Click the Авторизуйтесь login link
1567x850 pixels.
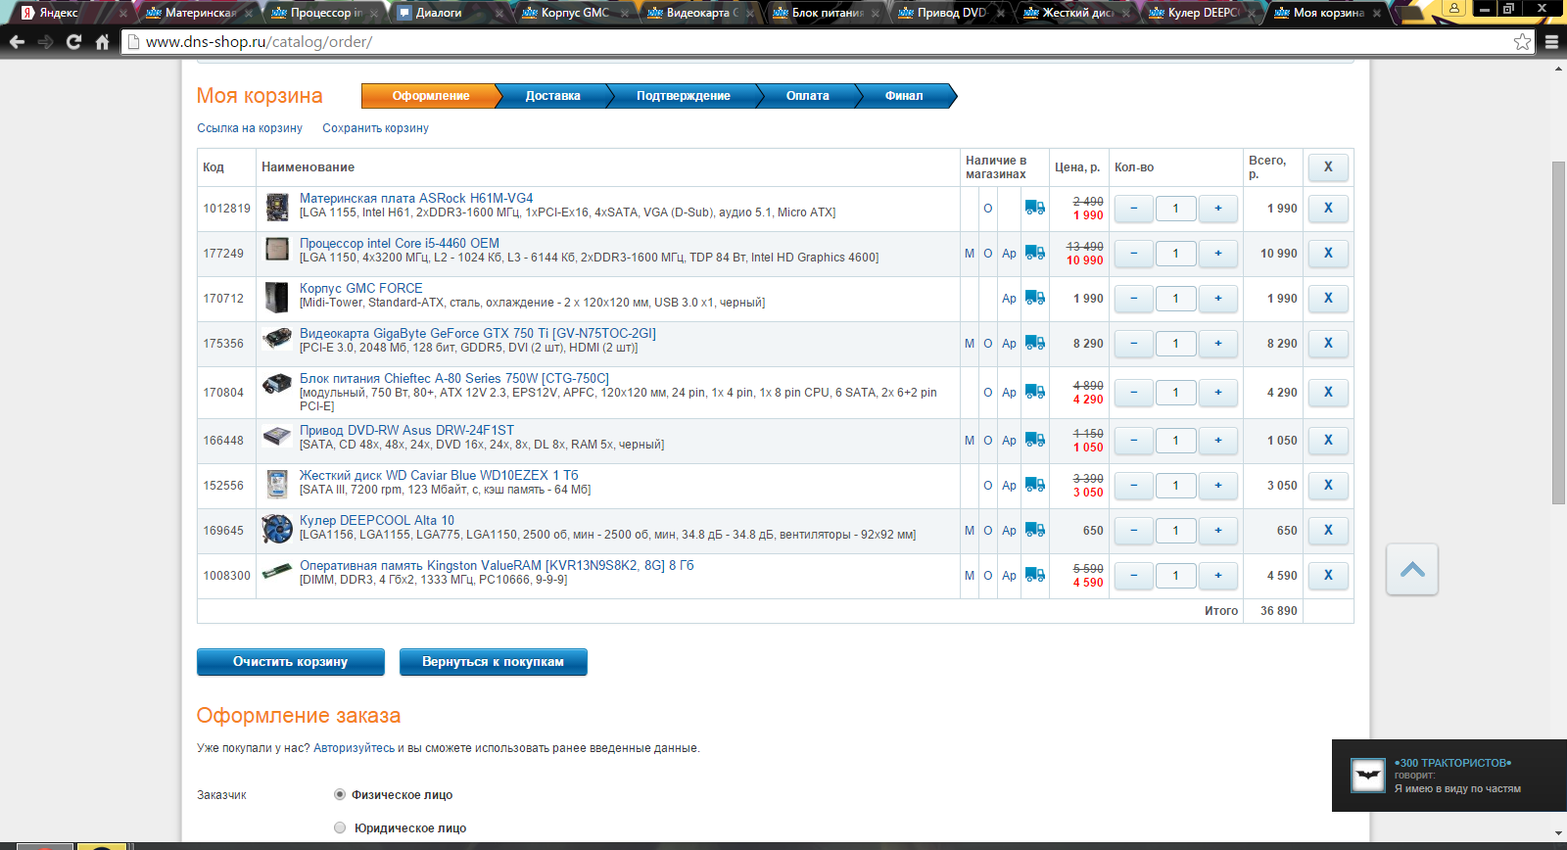pyautogui.click(x=354, y=748)
